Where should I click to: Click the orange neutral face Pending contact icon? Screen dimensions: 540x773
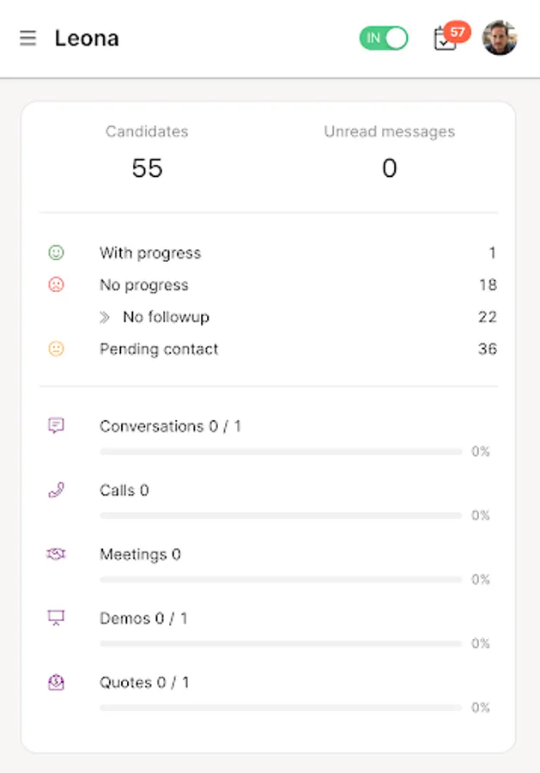56,349
